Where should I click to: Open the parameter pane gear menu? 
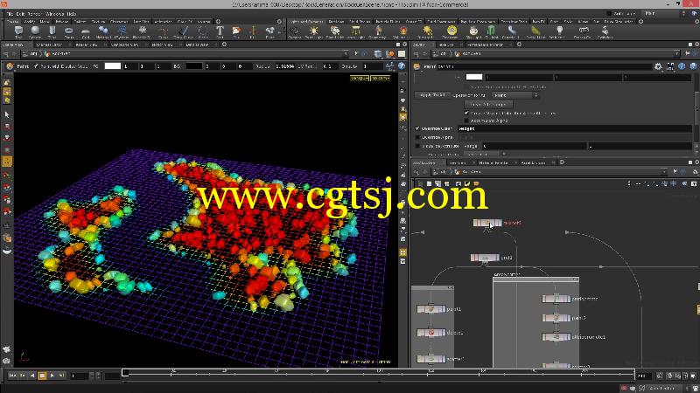[658, 66]
